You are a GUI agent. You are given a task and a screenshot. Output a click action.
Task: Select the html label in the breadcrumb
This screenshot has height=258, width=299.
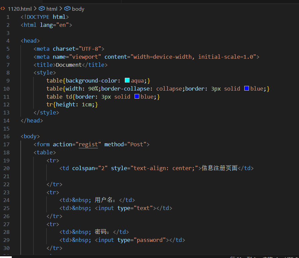coord(52,9)
